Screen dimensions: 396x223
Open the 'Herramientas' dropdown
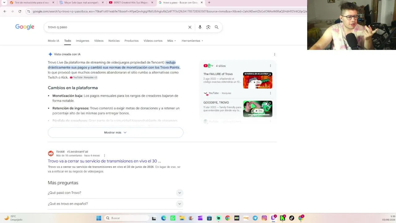[192, 41]
